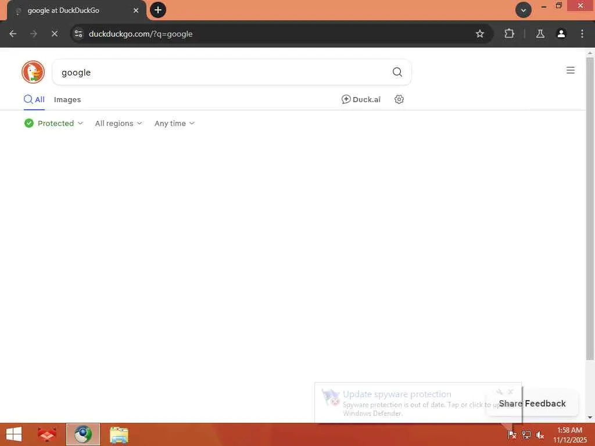Bookmark this page with the star

(x=479, y=34)
